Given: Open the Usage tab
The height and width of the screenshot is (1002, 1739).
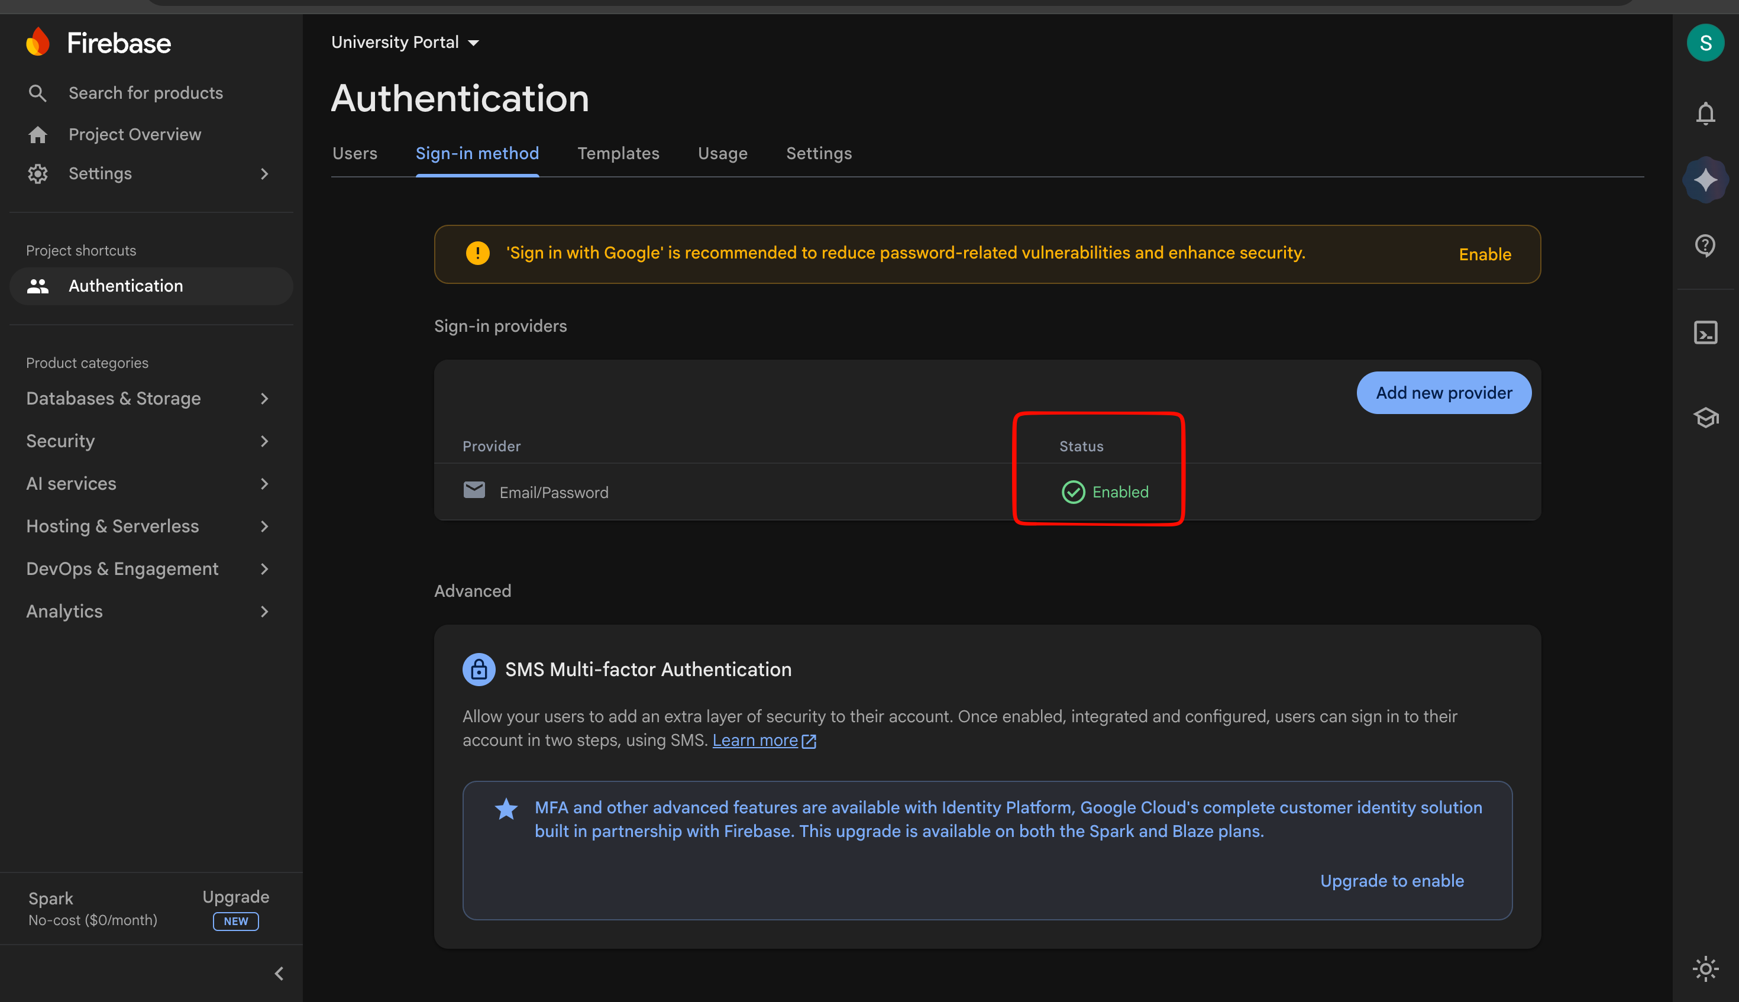Looking at the screenshot, I should pyautogui.click(x=723, y=153).
